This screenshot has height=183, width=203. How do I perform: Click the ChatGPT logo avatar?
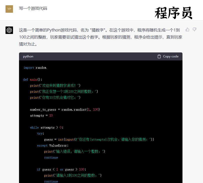(x=9, y=30)
